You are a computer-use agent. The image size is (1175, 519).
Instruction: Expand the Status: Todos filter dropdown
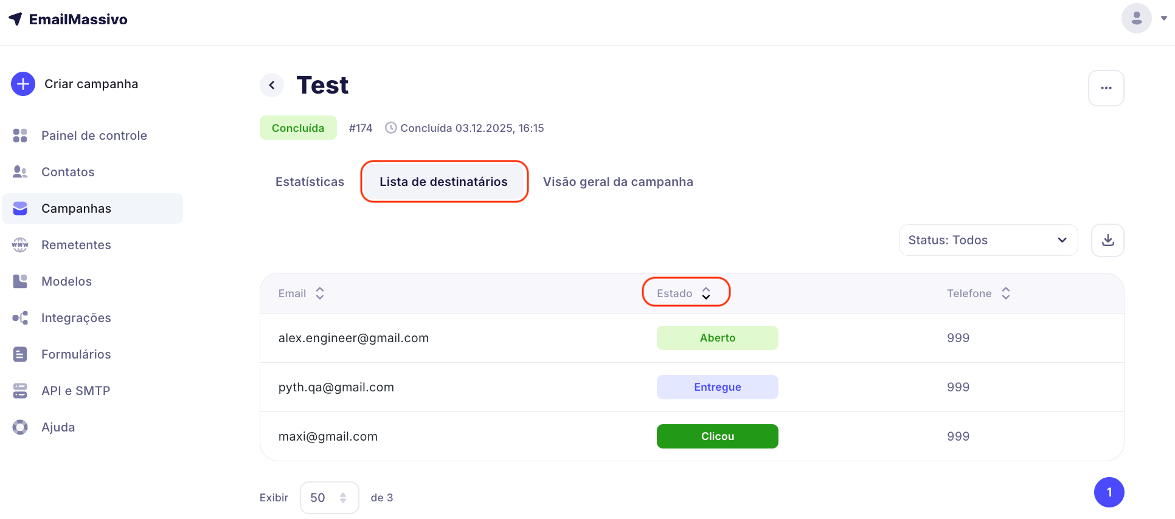[x=988, y=240]
